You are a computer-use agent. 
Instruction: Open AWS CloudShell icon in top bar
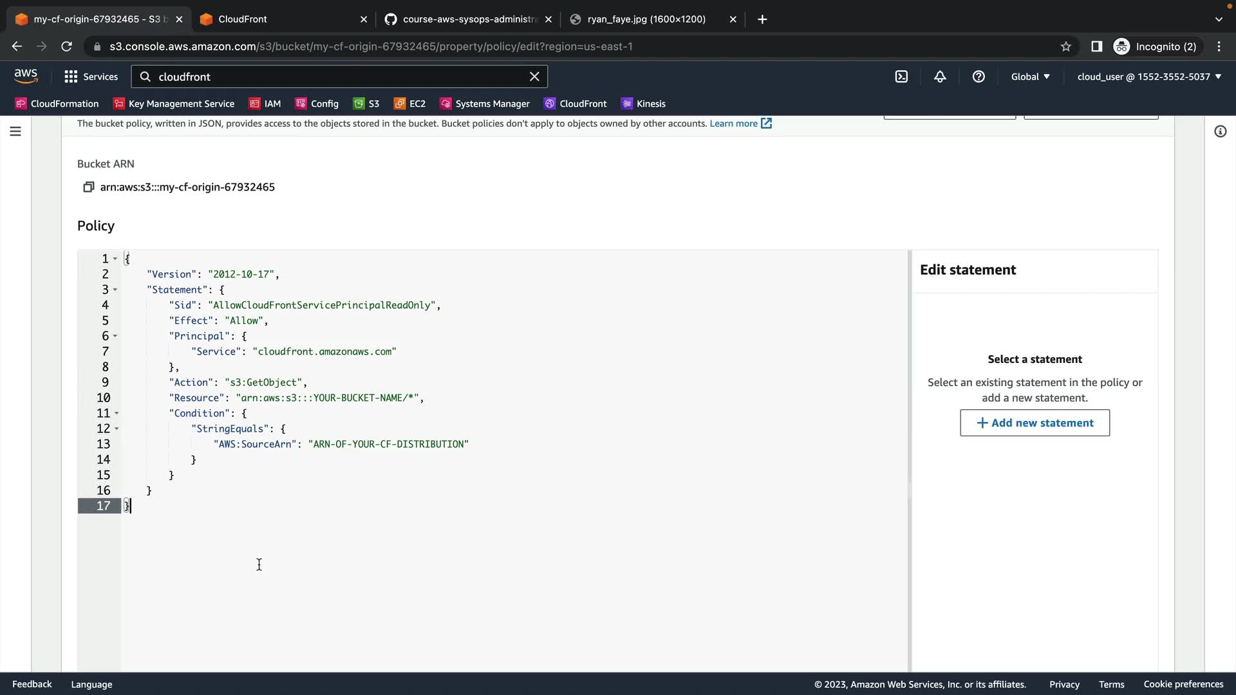901,77
